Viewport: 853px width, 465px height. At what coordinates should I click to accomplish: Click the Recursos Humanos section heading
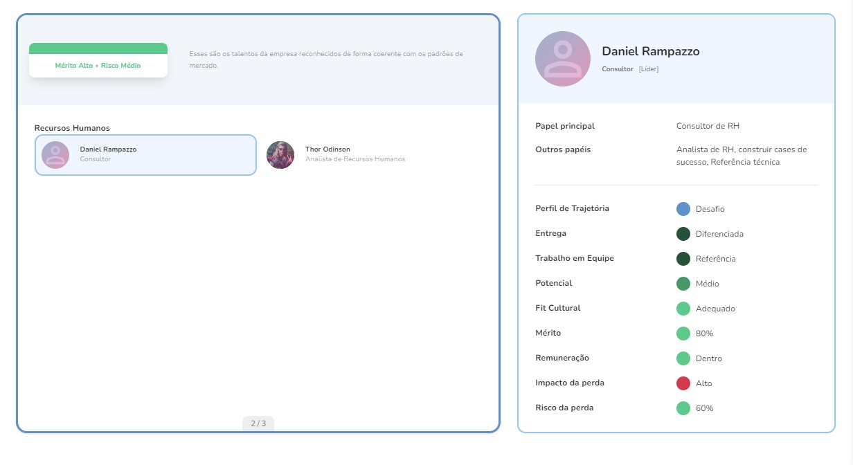tap(72, 128)
